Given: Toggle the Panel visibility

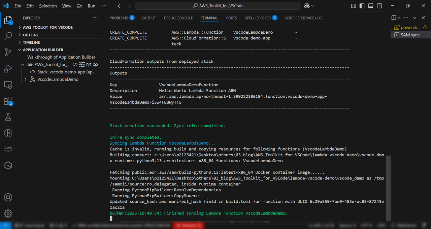Looking at the screenshot, I should (371, 6).
